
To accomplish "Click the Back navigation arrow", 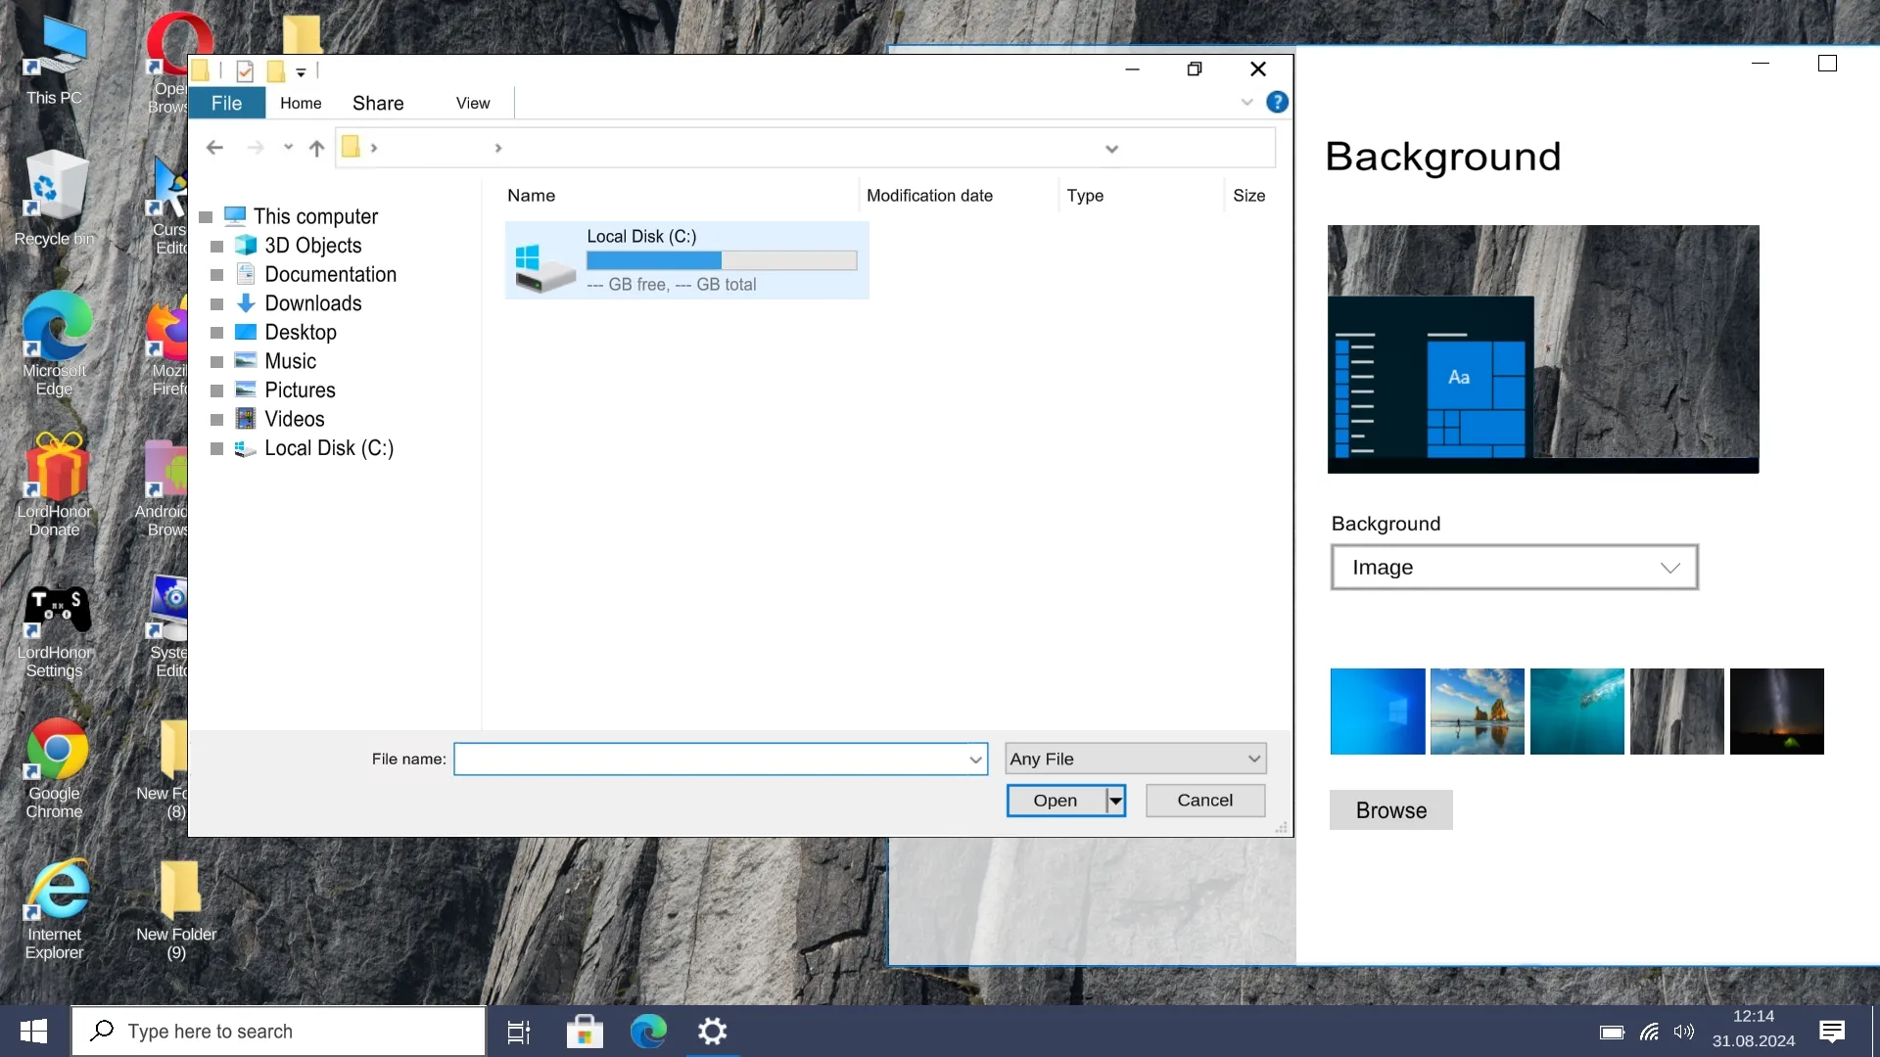I will (x=214, y=148).
